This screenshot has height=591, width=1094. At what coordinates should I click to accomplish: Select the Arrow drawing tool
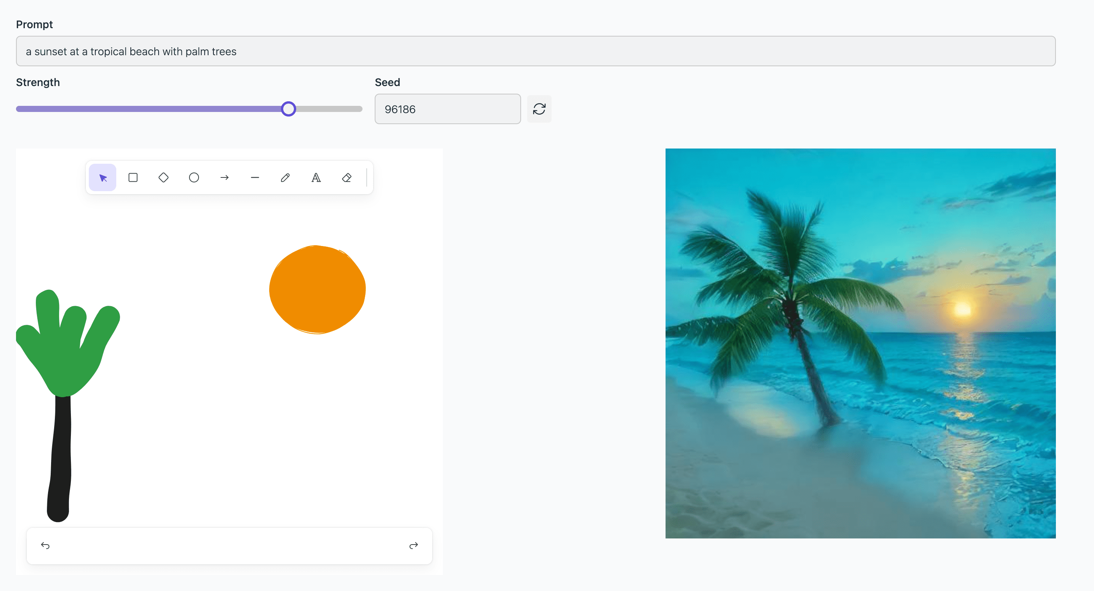[225, 177]
